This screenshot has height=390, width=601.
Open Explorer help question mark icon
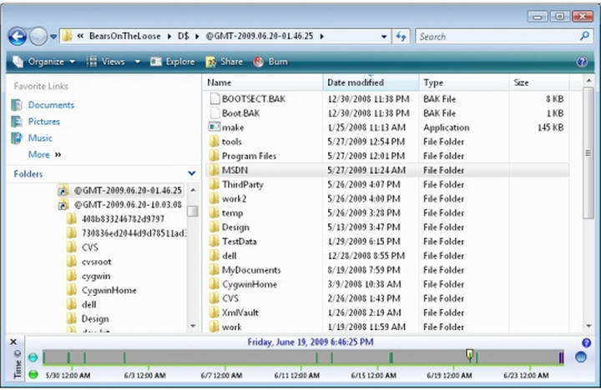582,62
